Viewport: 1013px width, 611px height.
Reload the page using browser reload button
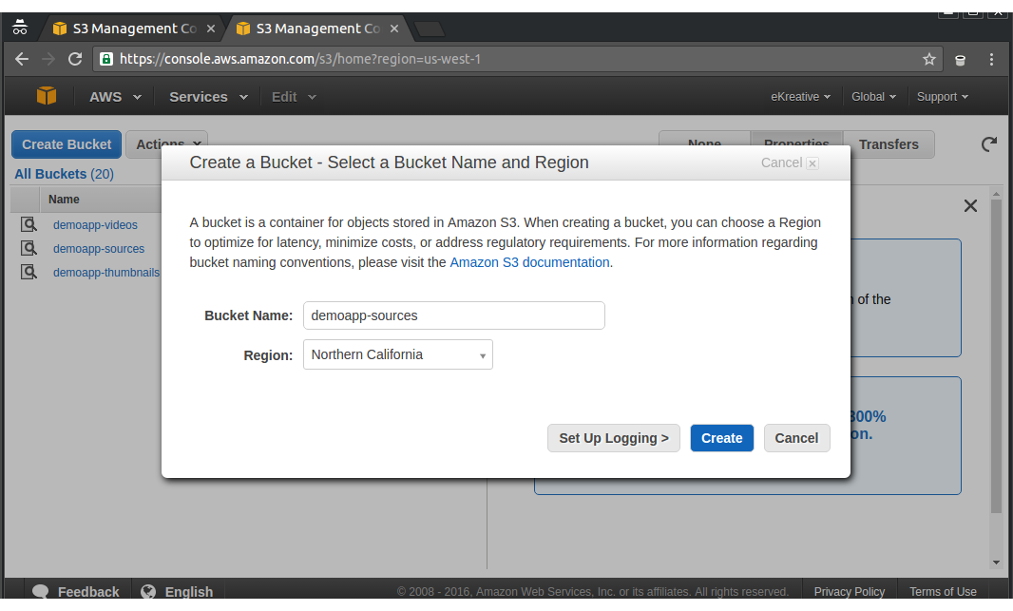[75, 59]
